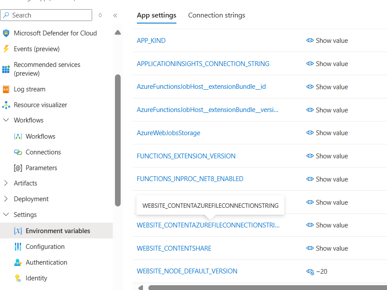Open Microsoft Defender for Cloud
Screen dimensions: 387x290
[x=55, y=33]
